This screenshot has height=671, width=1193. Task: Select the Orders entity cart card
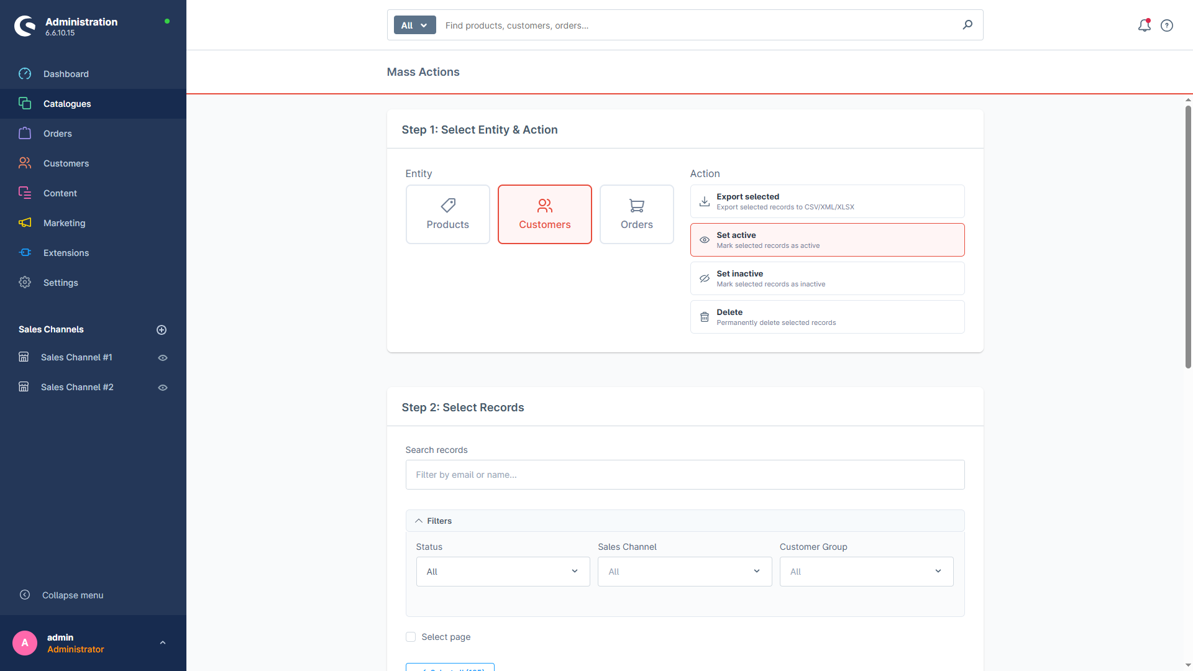pyautogui.click(x=636, y=214)
